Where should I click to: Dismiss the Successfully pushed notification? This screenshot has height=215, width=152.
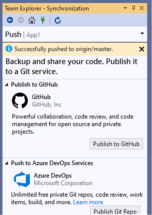pos(142,49)
